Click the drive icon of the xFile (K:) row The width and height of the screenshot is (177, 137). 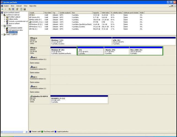30,29
